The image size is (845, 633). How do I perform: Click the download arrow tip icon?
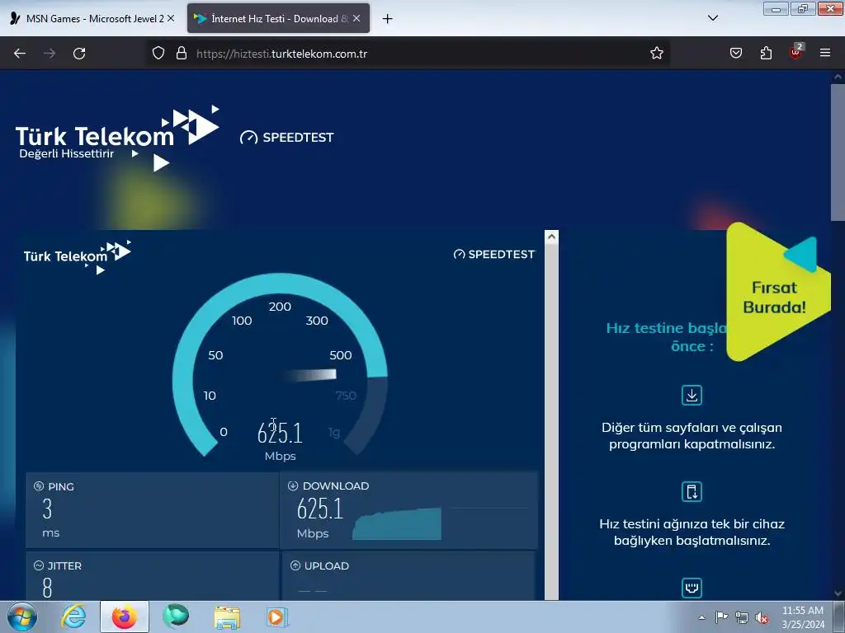tap(692, 395)
